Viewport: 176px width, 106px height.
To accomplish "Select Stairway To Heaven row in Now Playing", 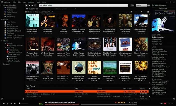I will point(87,94).
